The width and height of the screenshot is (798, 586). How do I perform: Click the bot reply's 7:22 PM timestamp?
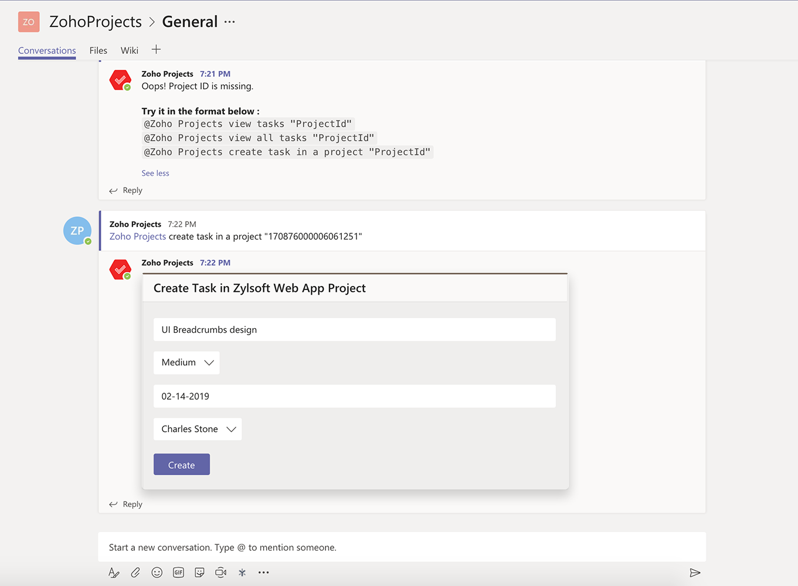click(x=215, y=263)
